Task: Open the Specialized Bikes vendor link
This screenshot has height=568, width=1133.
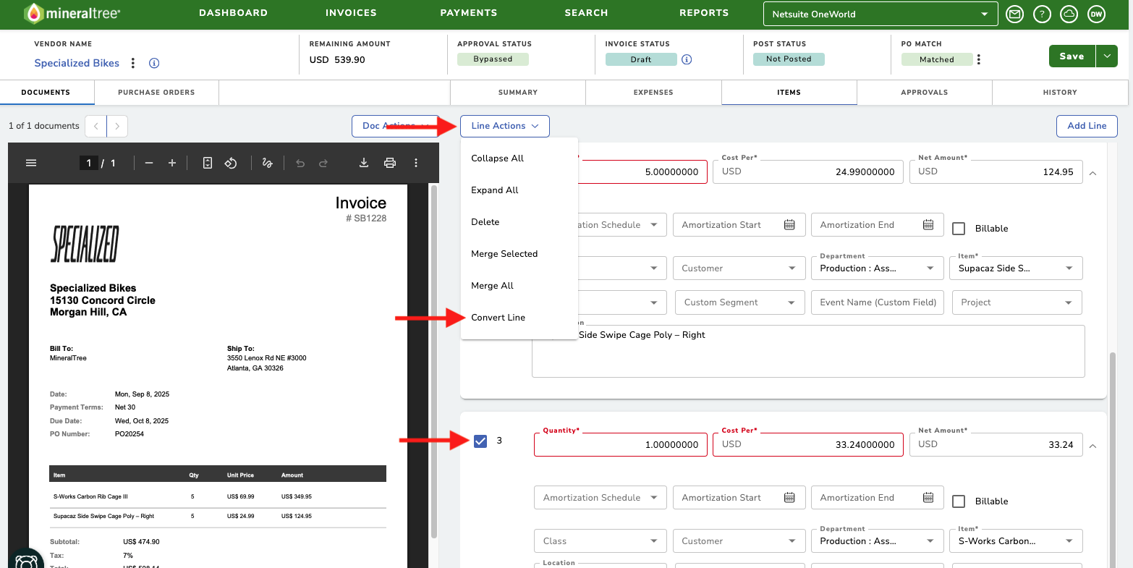Action: point(77,63)
